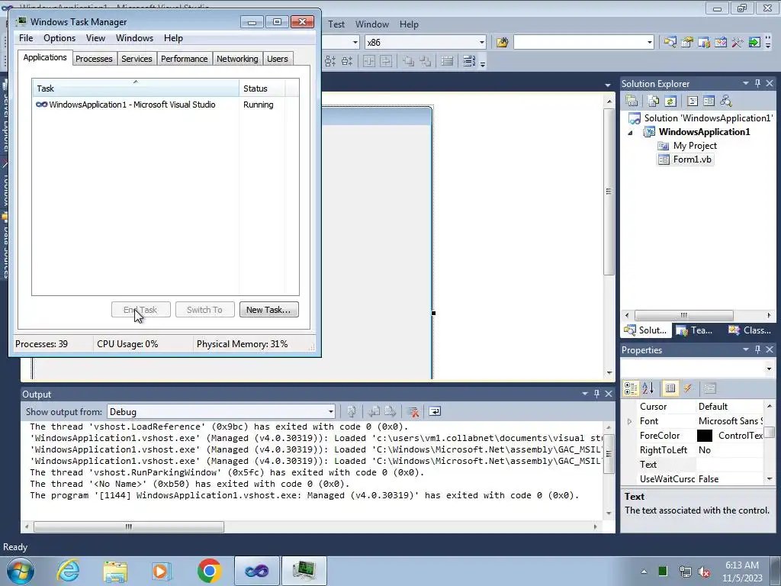Viewport: 781px width, 586px height.
Task: Open Task Manager View menu
Action: (x=95, y=38)
